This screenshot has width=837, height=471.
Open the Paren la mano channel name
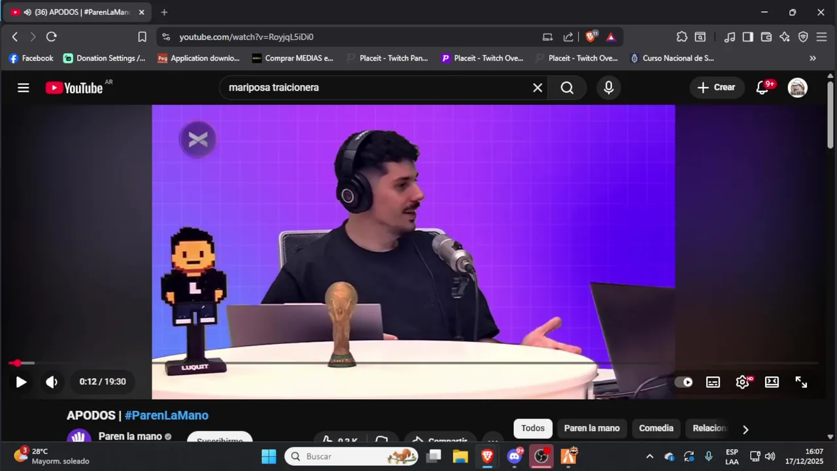(130, 436)
